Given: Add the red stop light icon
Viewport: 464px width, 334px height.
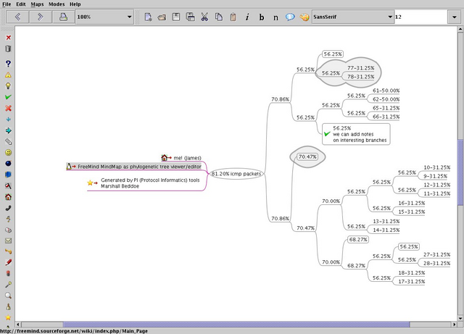Looking at the screenshot, I should tap(8, 273).
